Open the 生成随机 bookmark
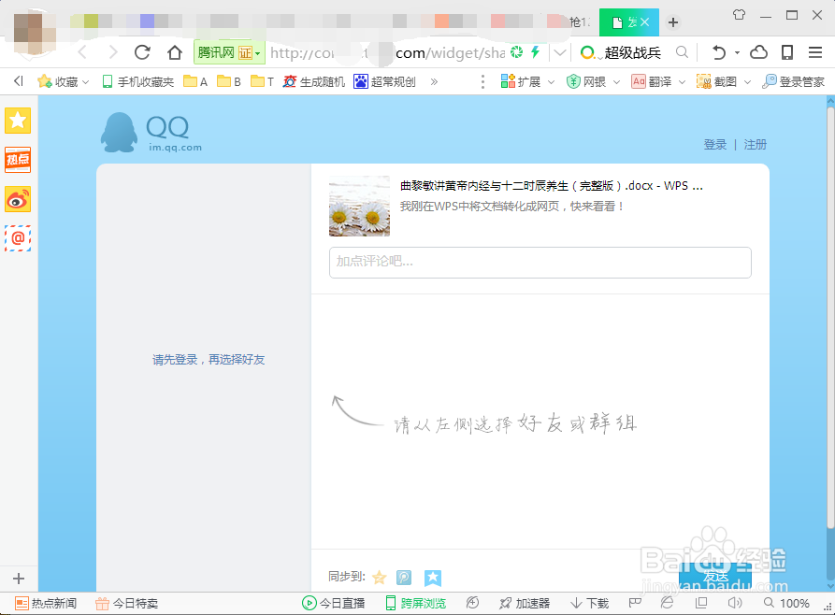The width and height of the screenshot is (835, 615). [x=314, y=81]
